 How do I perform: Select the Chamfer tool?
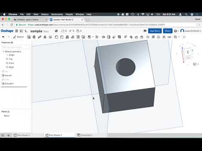pos(62,37)
